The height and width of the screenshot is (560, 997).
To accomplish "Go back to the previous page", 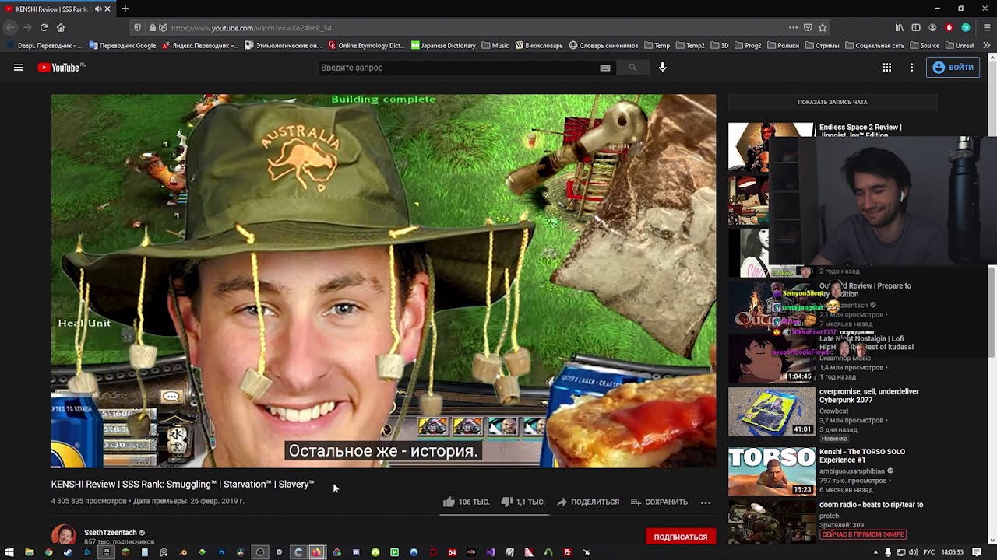I will click(x=10, y=27).
